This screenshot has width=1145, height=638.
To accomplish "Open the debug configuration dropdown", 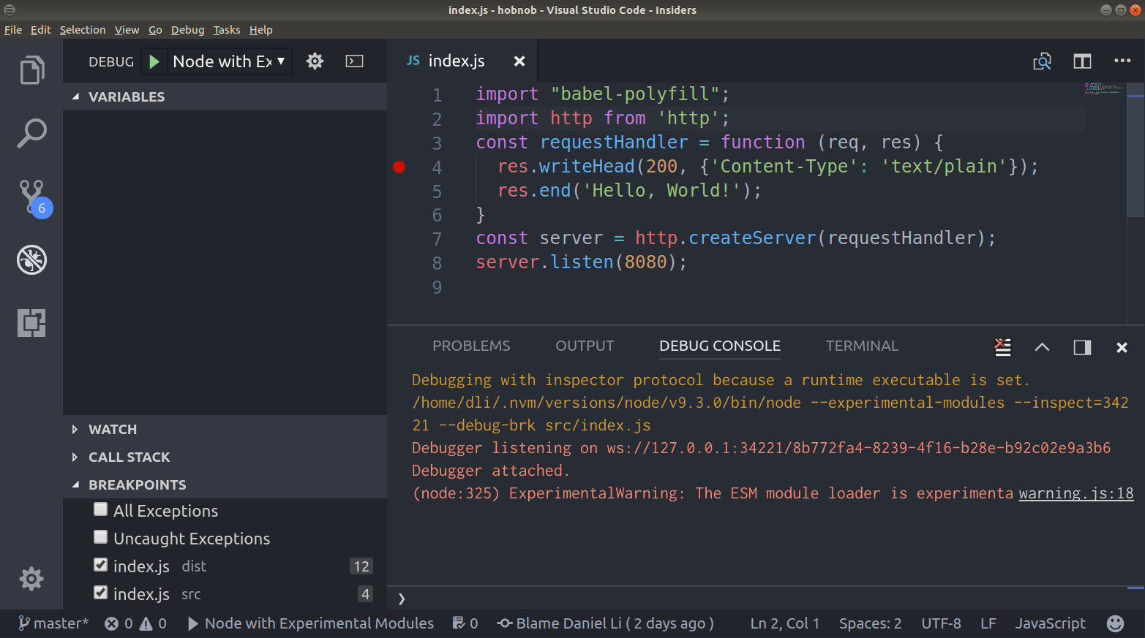I will (x=229, y=61).
